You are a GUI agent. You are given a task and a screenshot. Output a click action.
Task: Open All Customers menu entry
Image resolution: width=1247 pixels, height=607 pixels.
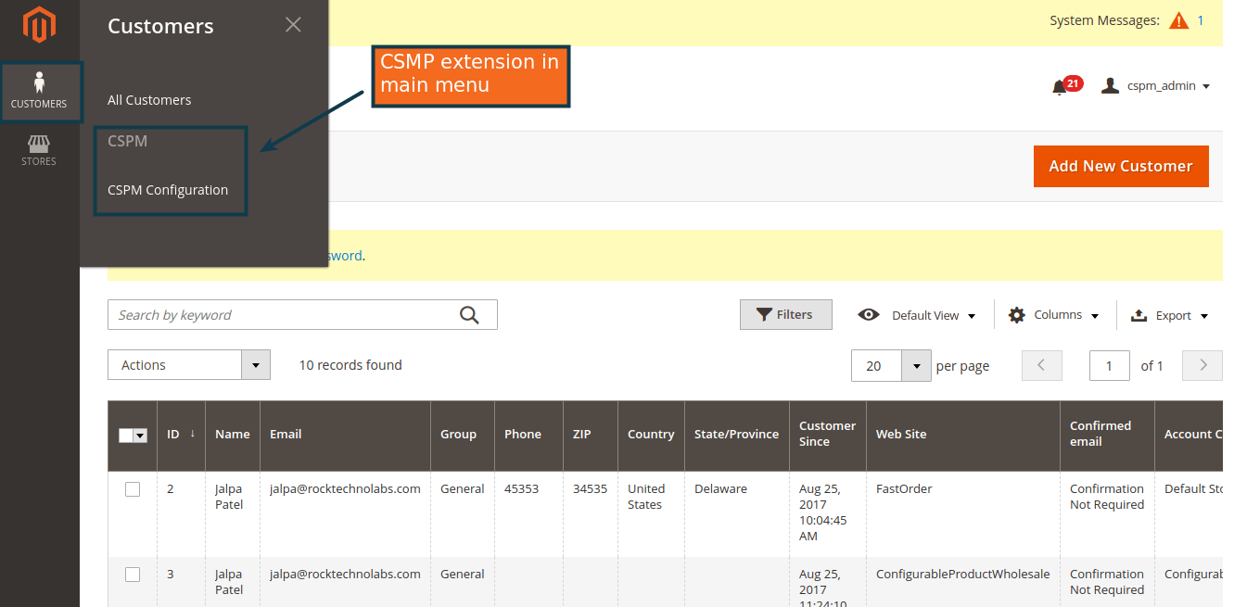click(x=149, y=100)
